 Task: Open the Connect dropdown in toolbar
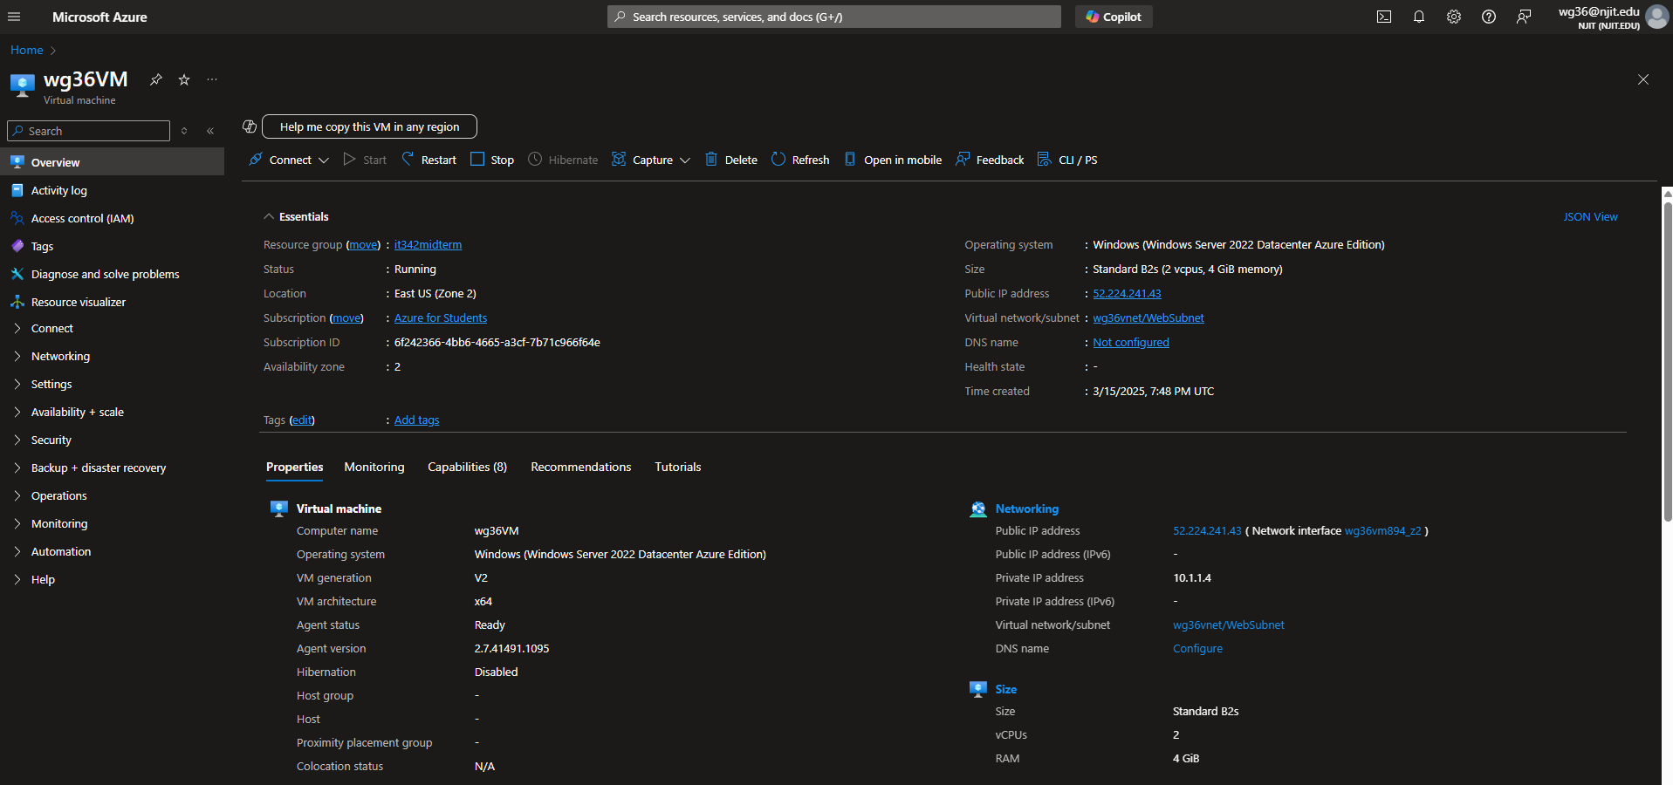pos(289,160)
